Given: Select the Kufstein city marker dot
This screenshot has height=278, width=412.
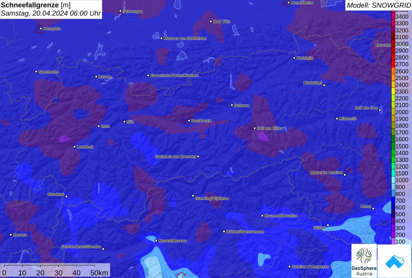Looking at the screenshot, I should coord(294,58).
